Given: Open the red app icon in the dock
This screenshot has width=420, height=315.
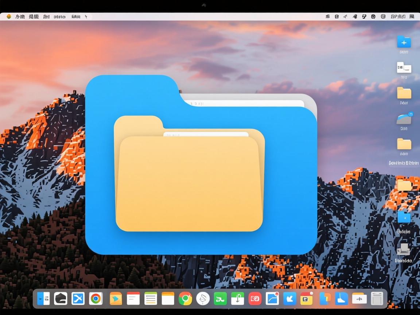Looking at the screenshot, I should [255, 299].
